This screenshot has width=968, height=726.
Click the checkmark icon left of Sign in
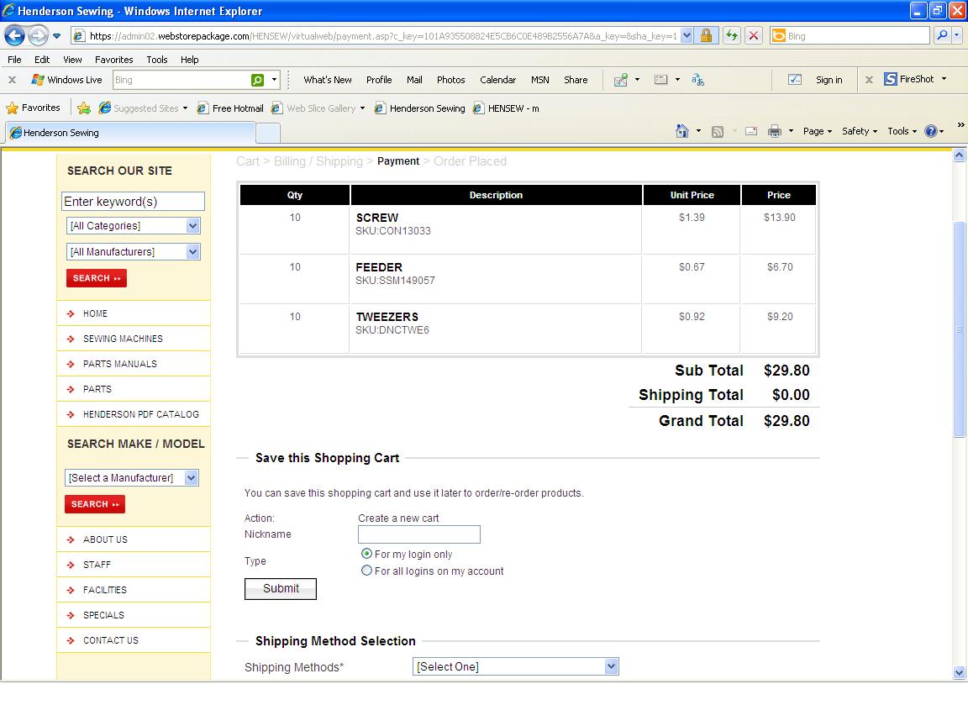795,80
